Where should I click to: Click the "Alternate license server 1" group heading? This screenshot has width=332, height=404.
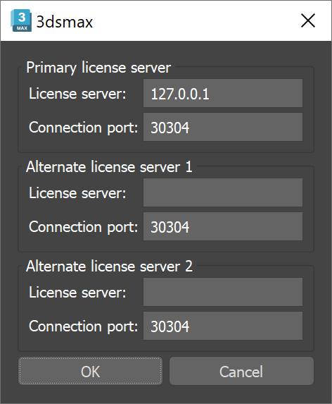(109, 166)
